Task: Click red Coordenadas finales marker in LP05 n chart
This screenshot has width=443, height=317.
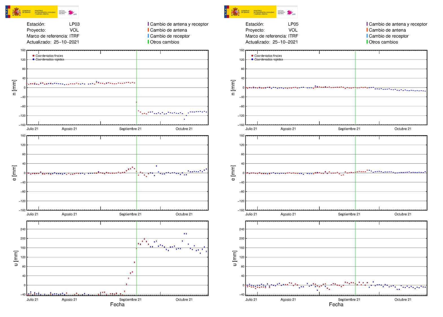Action: pos(252,56)
